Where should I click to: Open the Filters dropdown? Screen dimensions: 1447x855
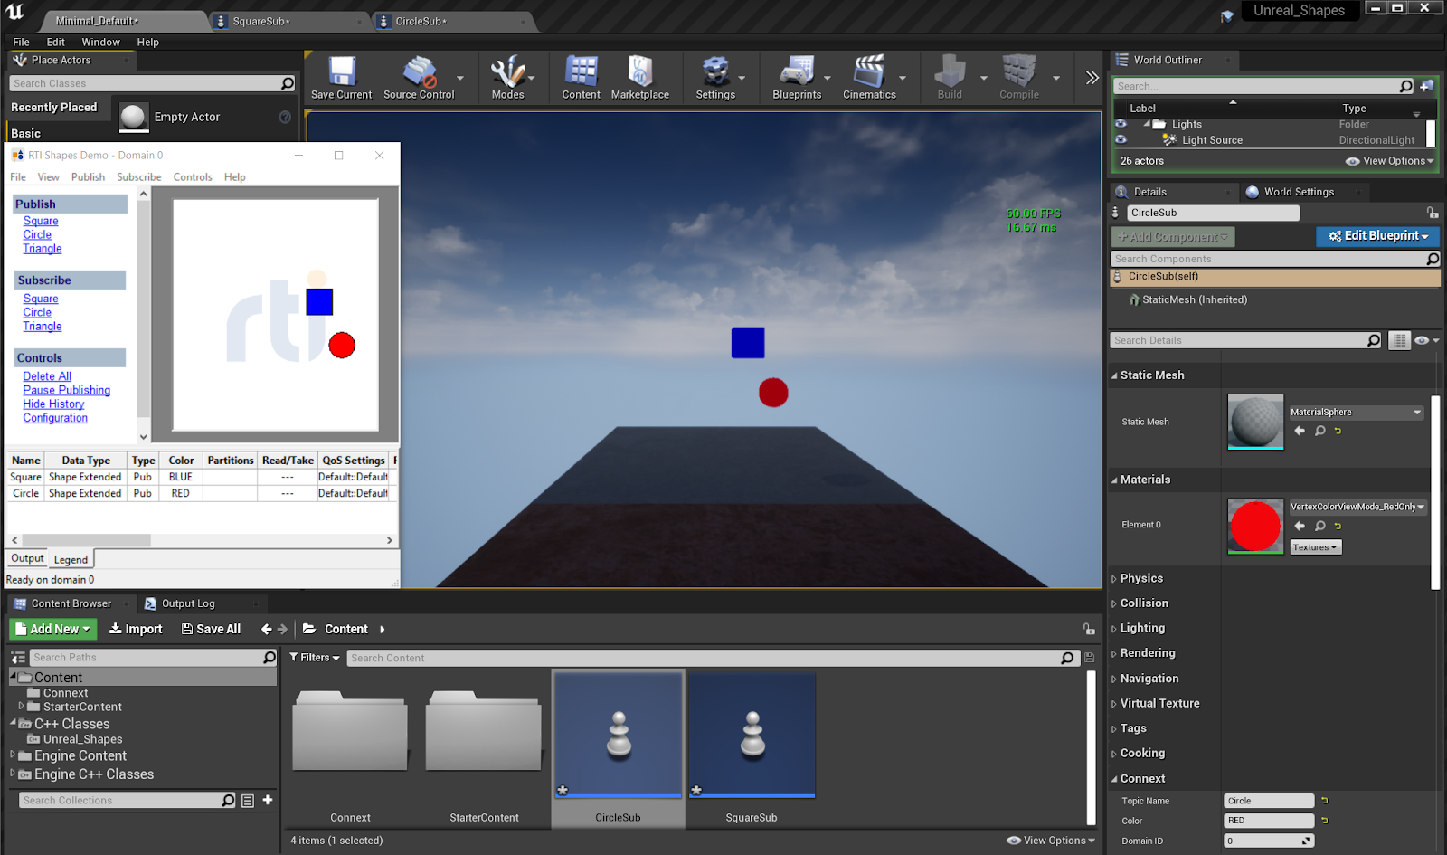click(314, 658)
